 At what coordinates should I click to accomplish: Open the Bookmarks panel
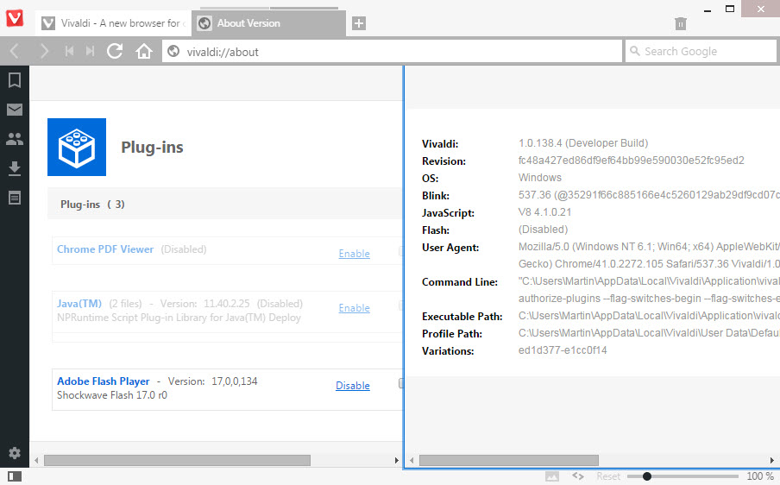pos(15,80)
